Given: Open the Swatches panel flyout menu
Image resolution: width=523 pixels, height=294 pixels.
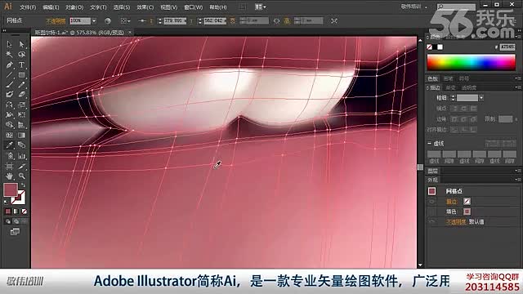Looking at the screenshot, I should point(518,78).
